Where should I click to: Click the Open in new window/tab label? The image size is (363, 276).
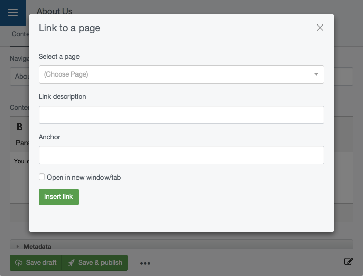84,178
